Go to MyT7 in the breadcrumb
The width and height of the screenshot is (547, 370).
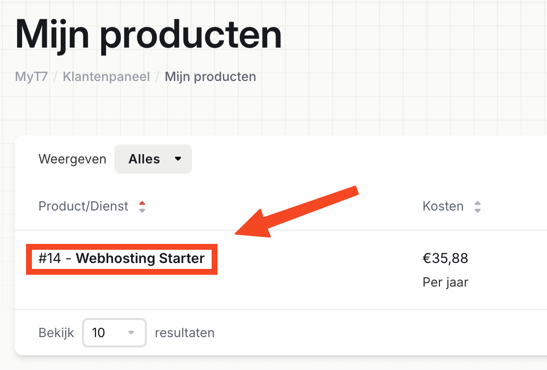31,77
